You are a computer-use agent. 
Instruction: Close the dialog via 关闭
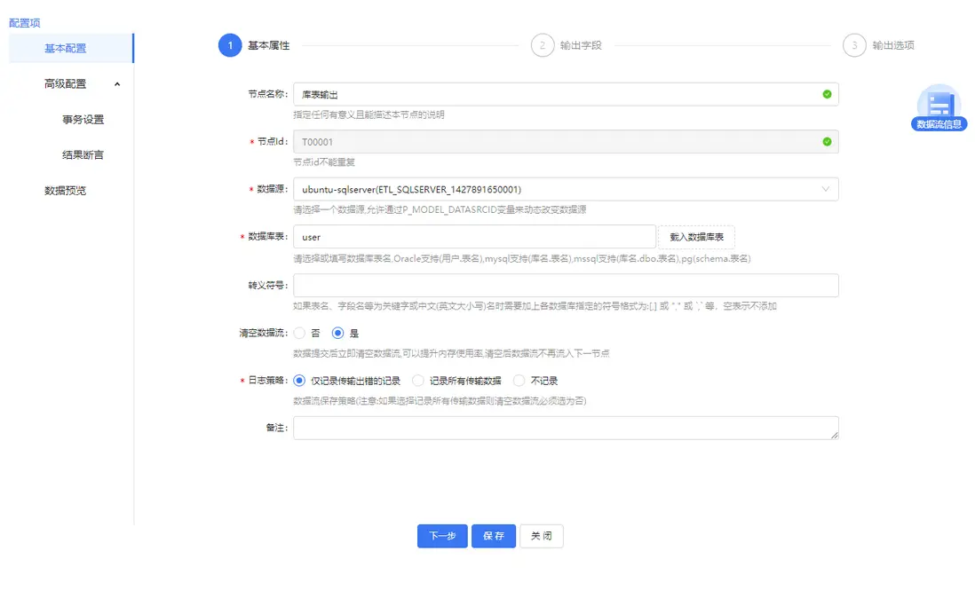point(541,536)
